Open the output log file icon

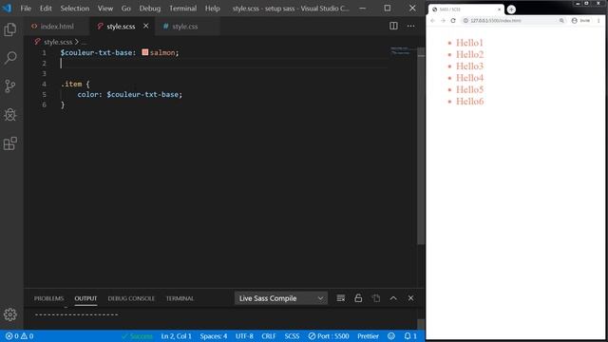point(375,298)
